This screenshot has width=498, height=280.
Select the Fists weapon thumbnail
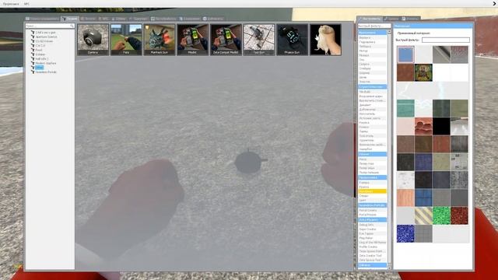point(126,40)
